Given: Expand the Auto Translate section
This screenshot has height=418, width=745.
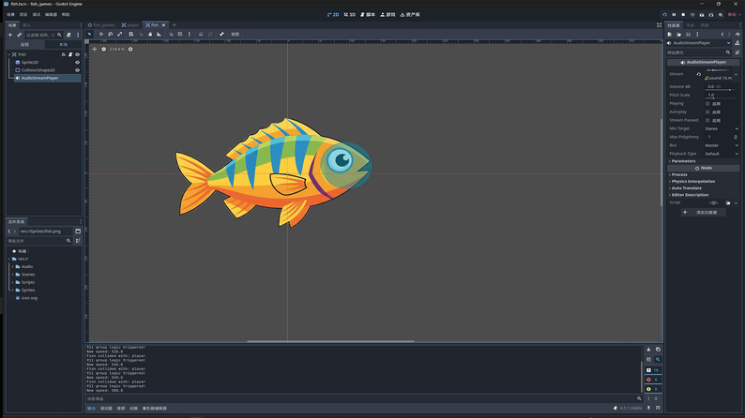Looking at the screenshot, I should pos(703,187).
